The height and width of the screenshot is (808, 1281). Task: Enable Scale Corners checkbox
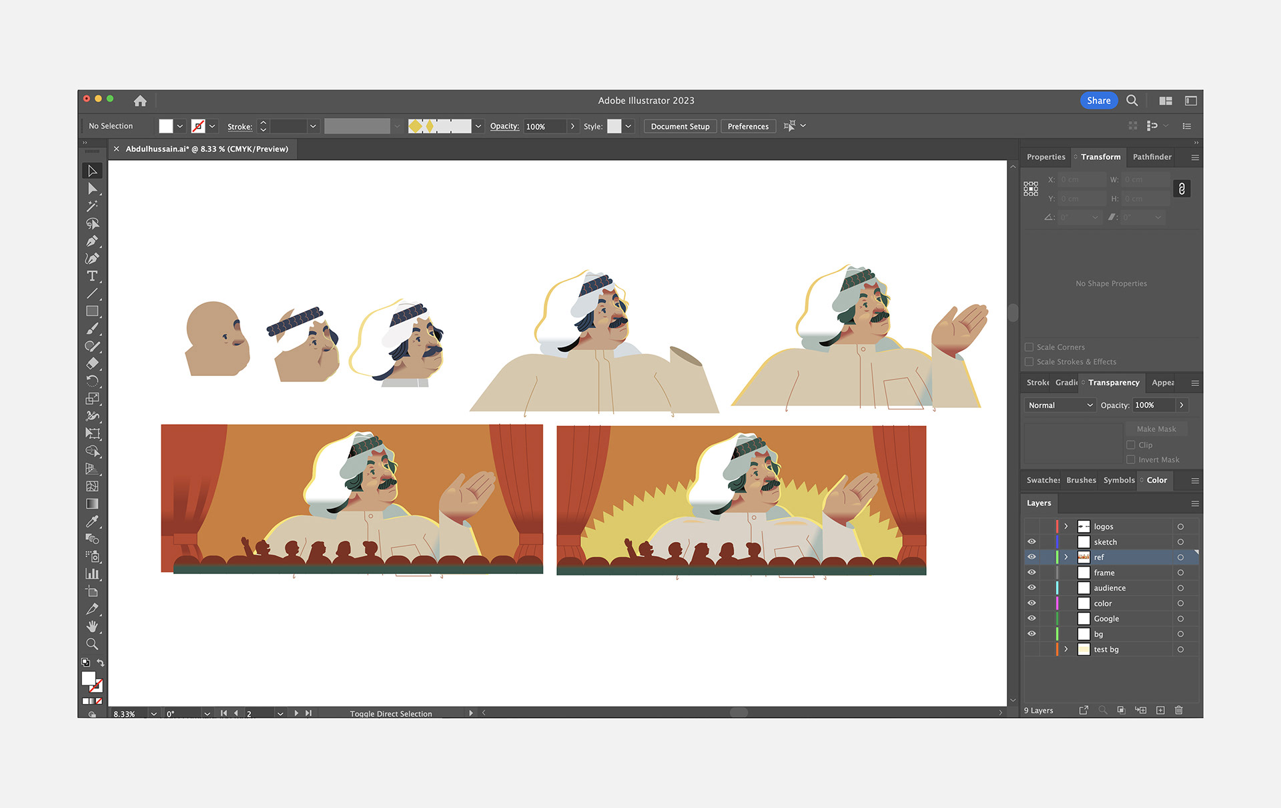(x=1029, y=347)
